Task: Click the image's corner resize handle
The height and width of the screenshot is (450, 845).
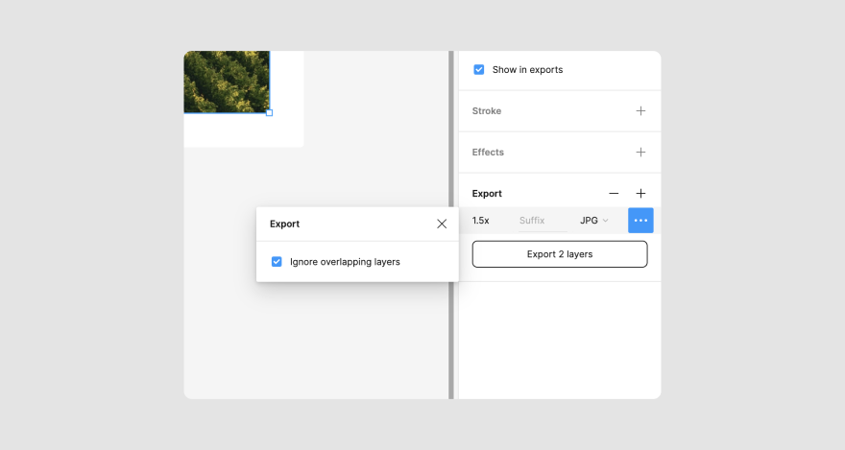Action: (270, 112)
